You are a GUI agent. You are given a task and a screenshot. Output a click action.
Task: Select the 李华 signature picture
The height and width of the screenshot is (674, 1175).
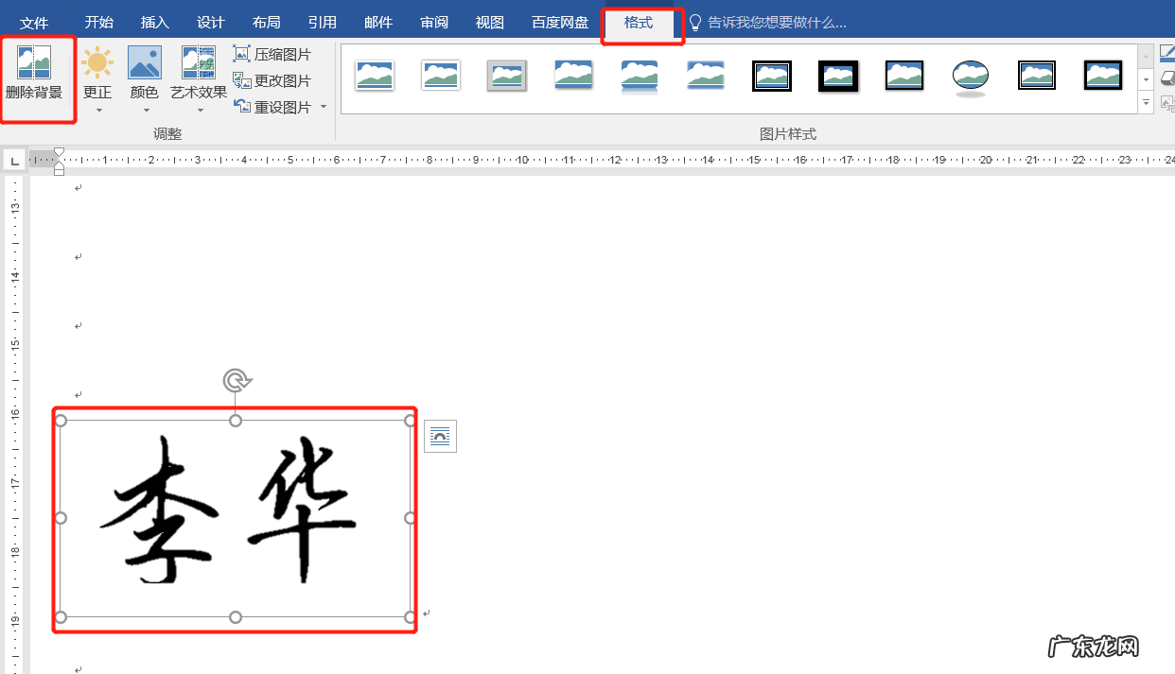point(235,518)
